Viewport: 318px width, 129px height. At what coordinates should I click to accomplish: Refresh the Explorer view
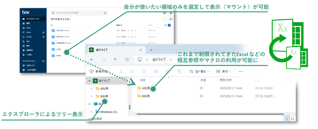click(x=127, y=60)
